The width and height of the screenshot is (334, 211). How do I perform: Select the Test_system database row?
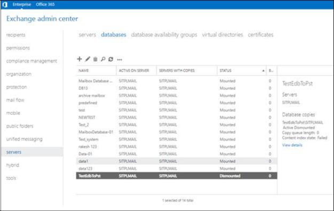(x=177, y=139)
